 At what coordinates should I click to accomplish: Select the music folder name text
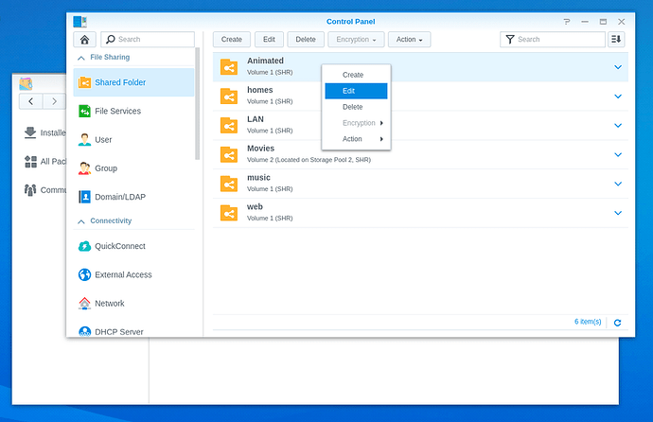(x=258, y=178)
